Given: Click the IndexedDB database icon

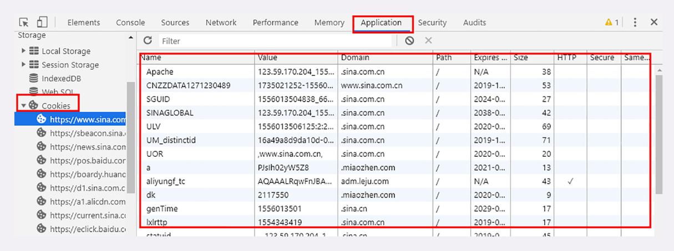Looking at the screenshot, I should click(x=34, y=78).
